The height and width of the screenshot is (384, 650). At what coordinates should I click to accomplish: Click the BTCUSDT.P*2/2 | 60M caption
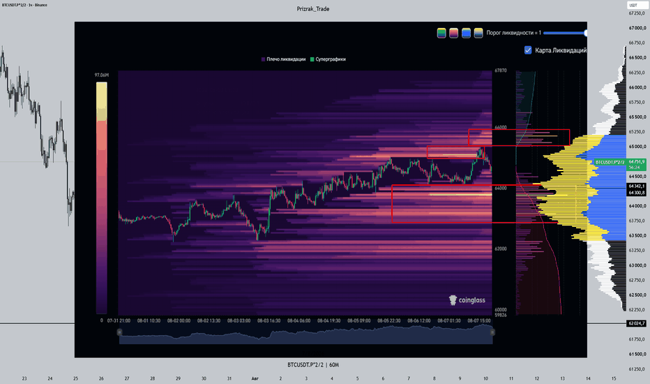pyautogui.click(x=313, y=365)
